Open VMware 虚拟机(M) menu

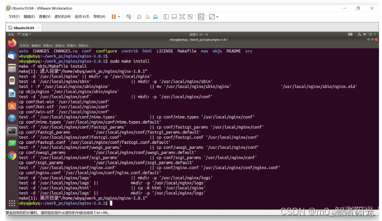(x=62, y=16)
